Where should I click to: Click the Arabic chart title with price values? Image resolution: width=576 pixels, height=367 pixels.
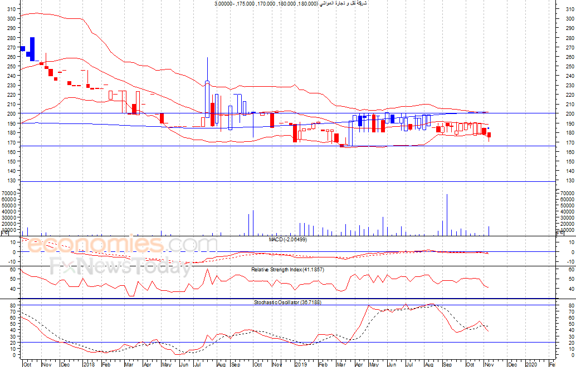[291, 3]
